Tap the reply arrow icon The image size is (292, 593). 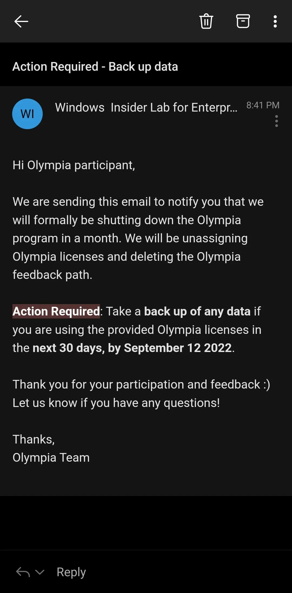[23, 572]
